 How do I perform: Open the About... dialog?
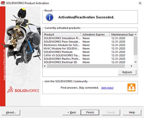click(x=11, y=112)
